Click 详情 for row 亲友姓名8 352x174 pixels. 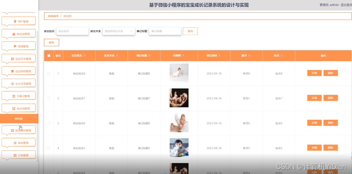[x=314, y=73]
